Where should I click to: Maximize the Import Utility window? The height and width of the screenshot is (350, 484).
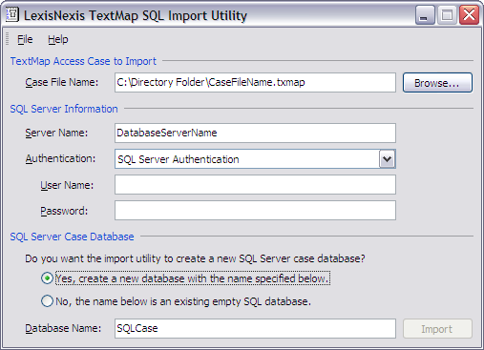tap(447, 15)
